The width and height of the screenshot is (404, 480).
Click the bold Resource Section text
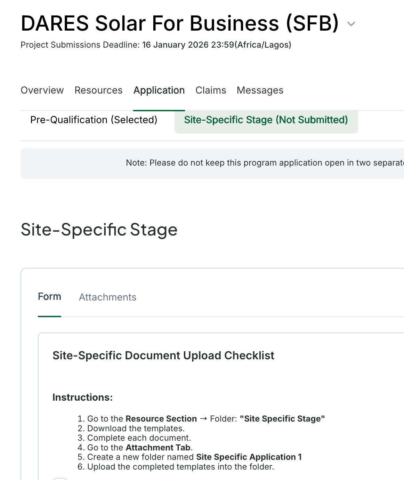click(161, 419)
